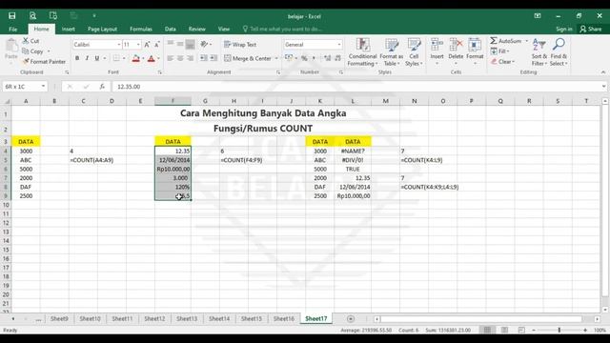Open the Calibri font name dropdown
This screenshot has height=343, width=610.
click(x=118, y=45)
